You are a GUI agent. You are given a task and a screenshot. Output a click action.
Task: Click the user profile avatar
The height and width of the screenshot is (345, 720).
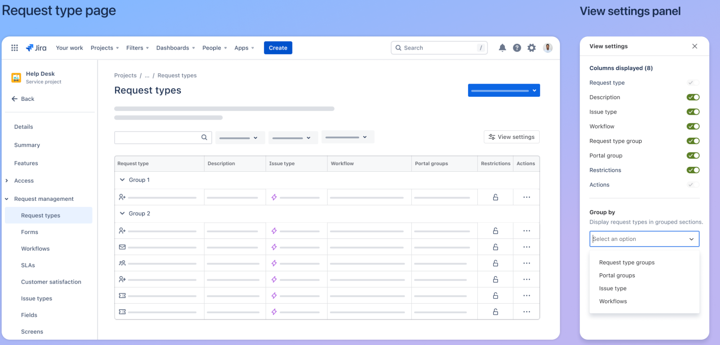tap(548, 48)
